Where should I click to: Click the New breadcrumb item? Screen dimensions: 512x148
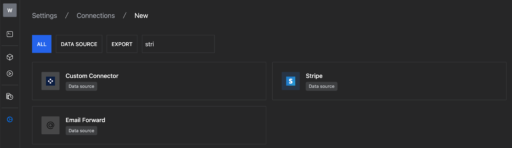(x=141, y=16)
